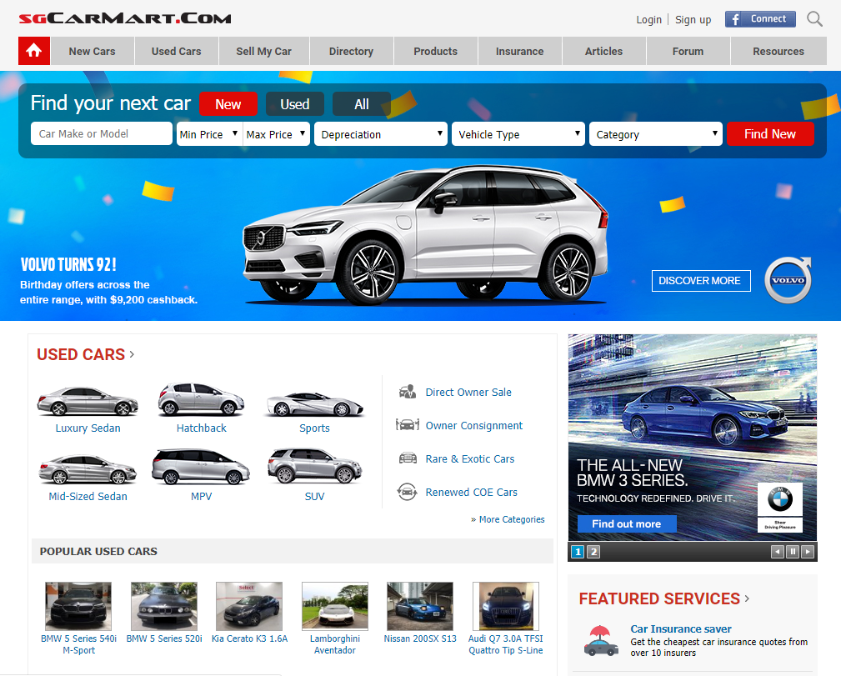This screenshot has width=841, height=676.
Task: Open the Used Cars menu
Action: 177,51
